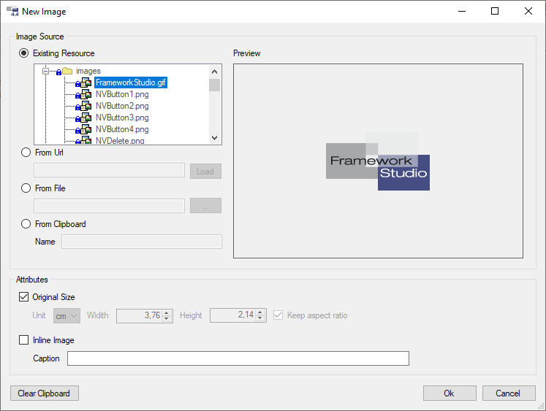The width and height of the screenshot is (546, 411).
Task: Decrease Height with the down spinner arrow
Action: click(259, 318)
